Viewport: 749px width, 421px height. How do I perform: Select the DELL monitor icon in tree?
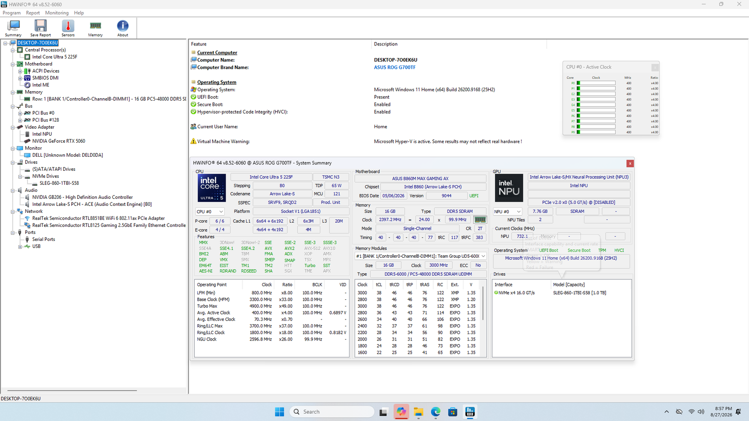(27, 155)
